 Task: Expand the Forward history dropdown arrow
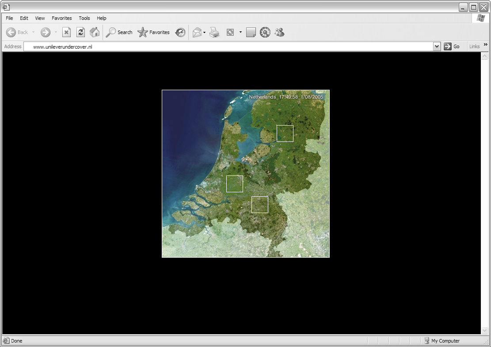tap(56, 32)
